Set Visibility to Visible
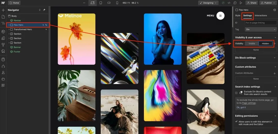This screenshot has height=134, width=278. (252, 43)
